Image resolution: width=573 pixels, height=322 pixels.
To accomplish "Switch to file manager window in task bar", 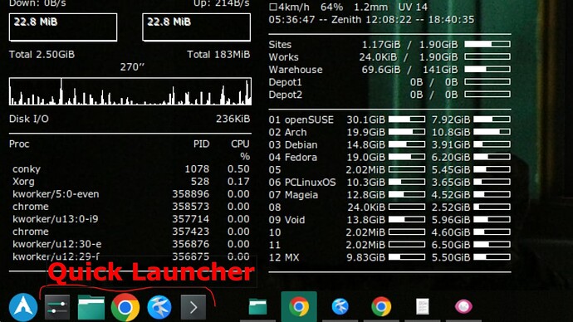I will [257, 307].
